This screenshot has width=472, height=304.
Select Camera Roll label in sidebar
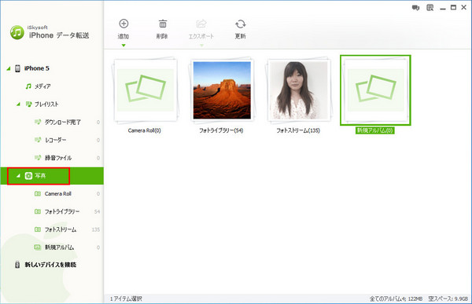point(58,194)
